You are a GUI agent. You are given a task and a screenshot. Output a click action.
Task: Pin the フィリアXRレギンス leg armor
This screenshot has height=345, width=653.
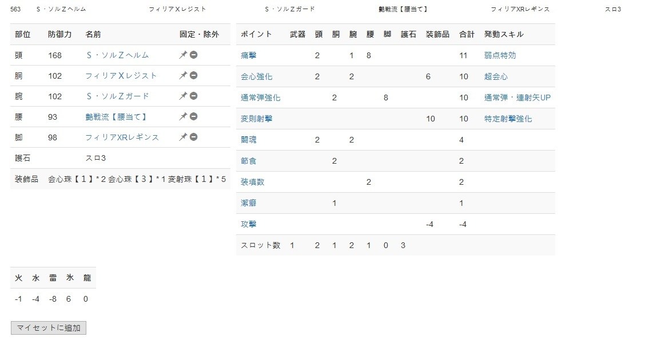point(183,137)
